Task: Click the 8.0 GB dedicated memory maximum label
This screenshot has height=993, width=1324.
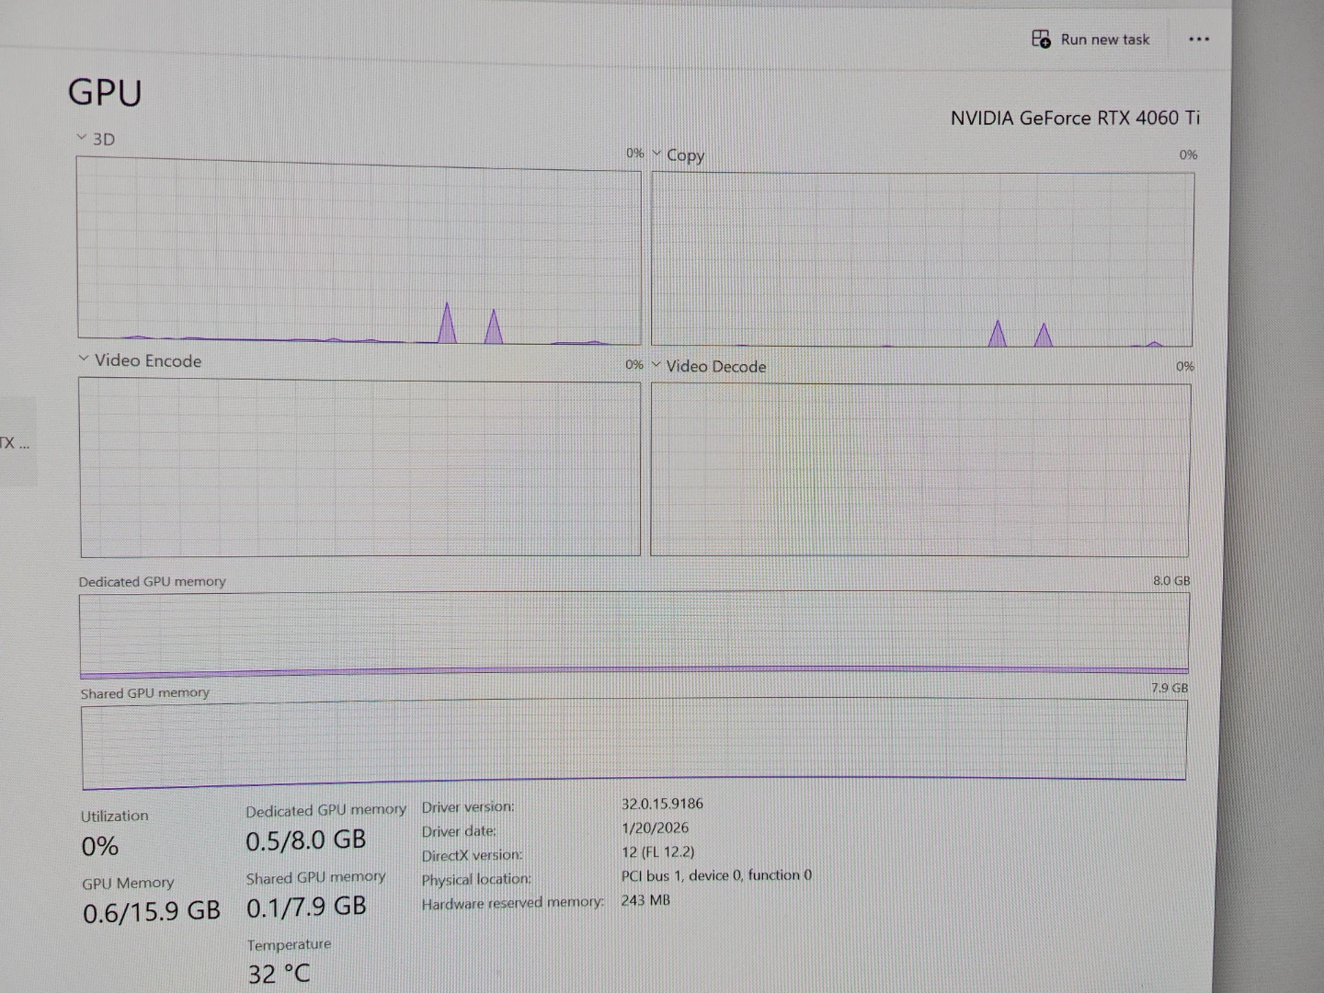Action: pyautogui.click(x=1171, y=581)
